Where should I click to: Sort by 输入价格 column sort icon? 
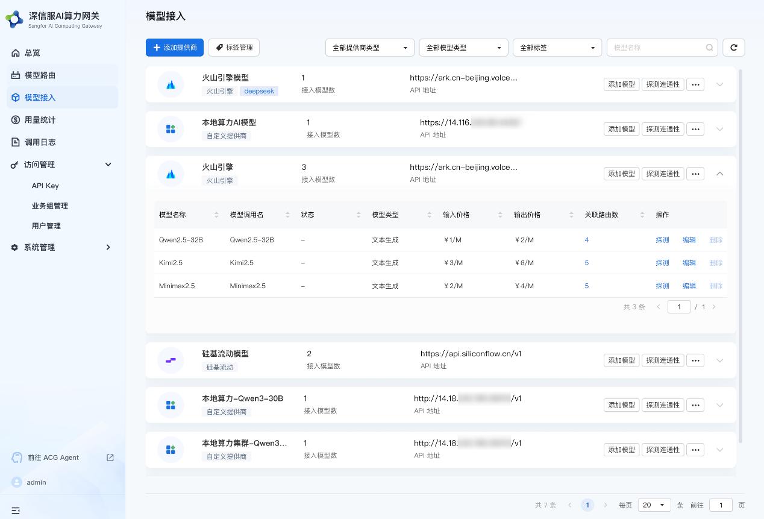point(501,215)
